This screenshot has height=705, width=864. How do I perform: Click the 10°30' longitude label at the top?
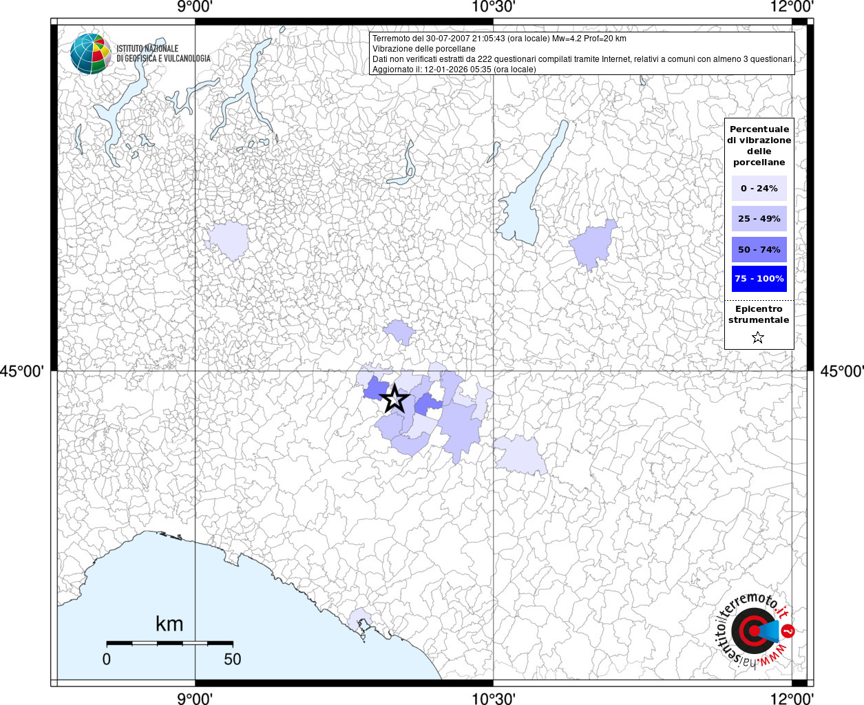pyautogui.click(x=493, y=7)
